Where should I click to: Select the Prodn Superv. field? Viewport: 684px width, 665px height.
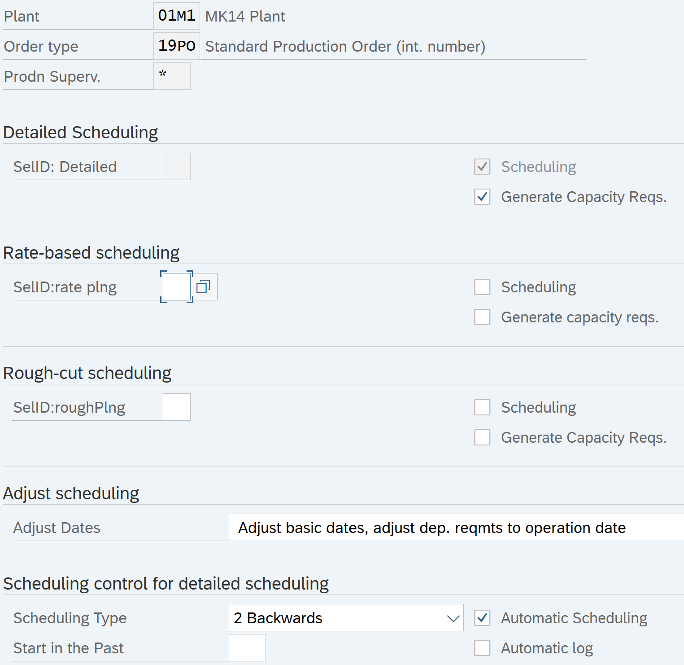click(x=172, y=76)
